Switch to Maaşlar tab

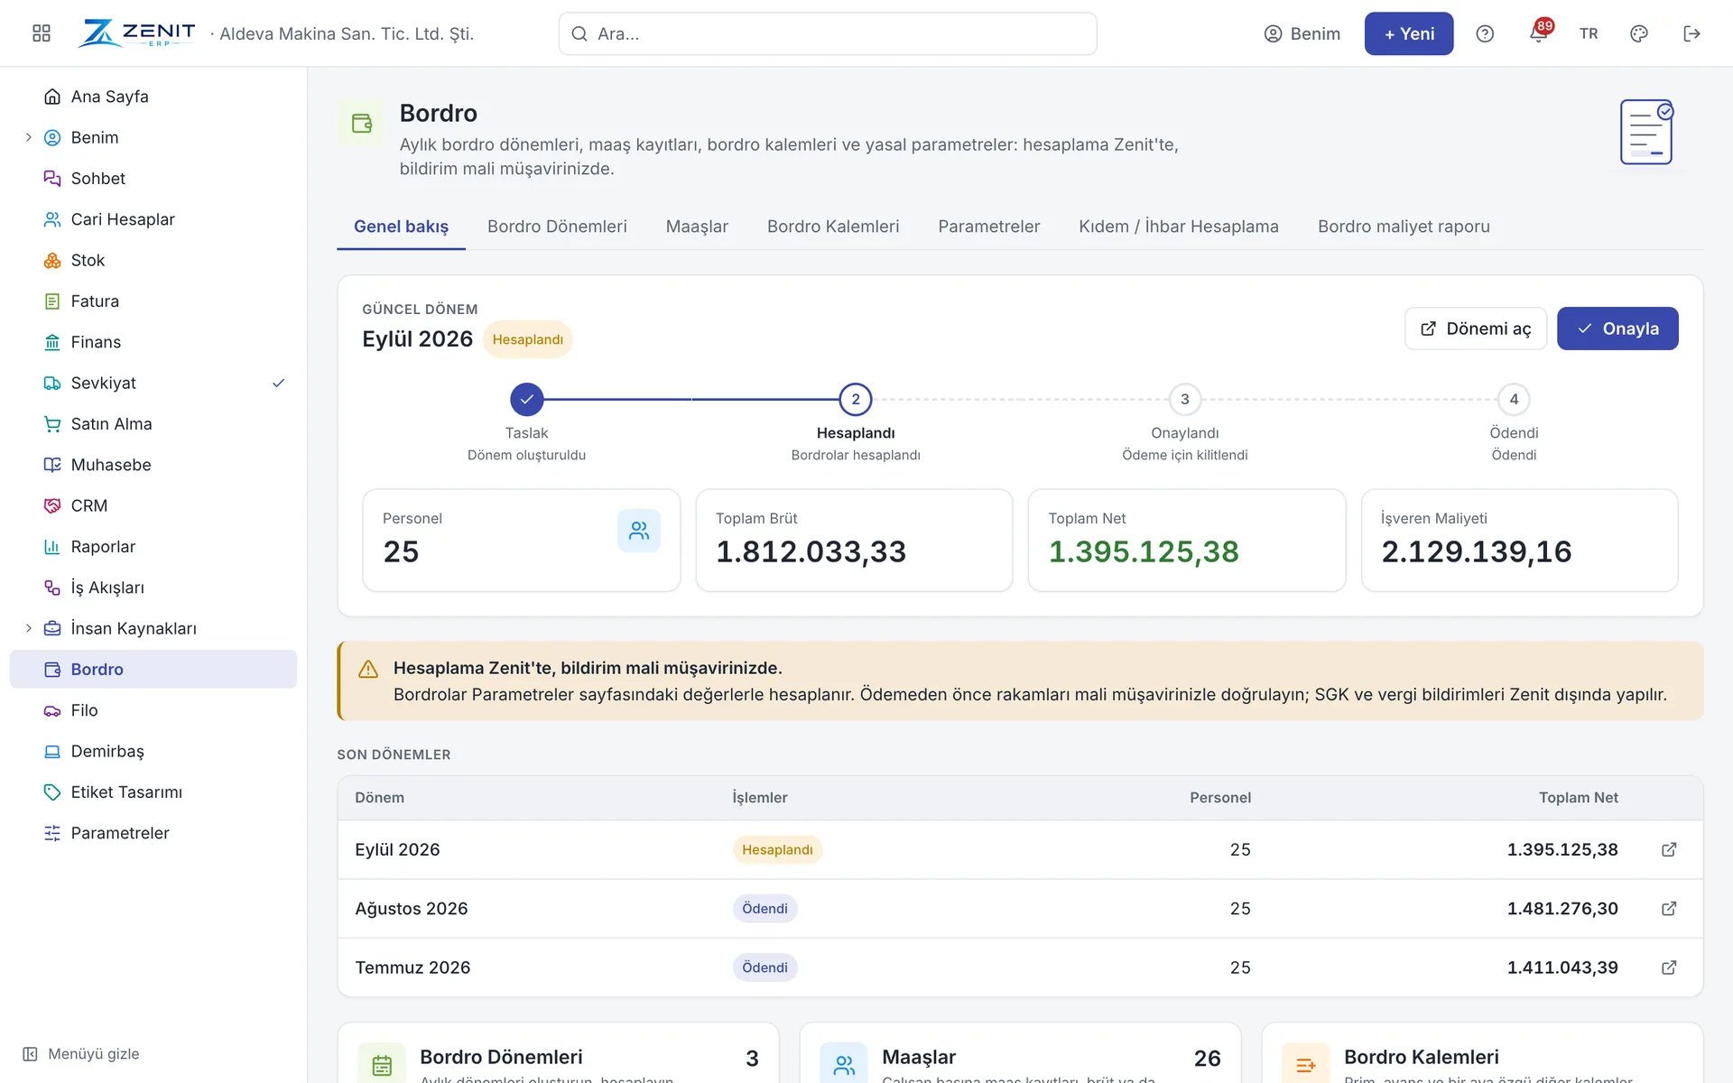[697, 227]
